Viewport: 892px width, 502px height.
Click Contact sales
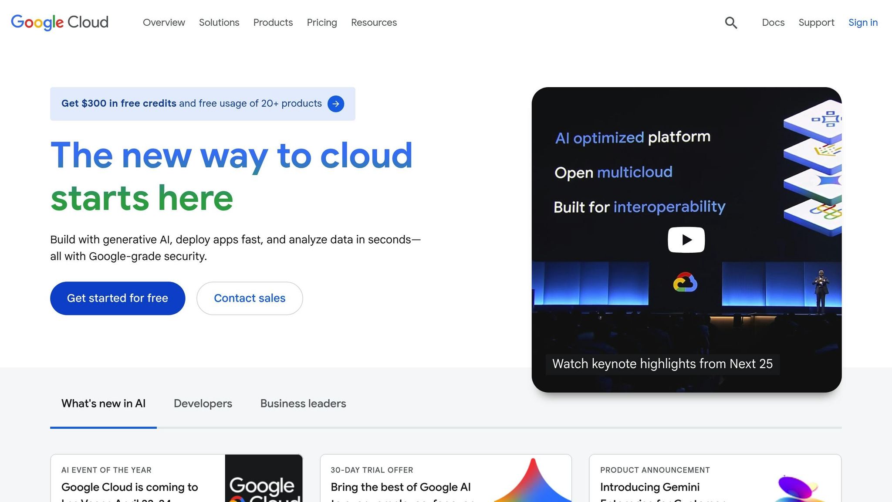tap(249, 298)
